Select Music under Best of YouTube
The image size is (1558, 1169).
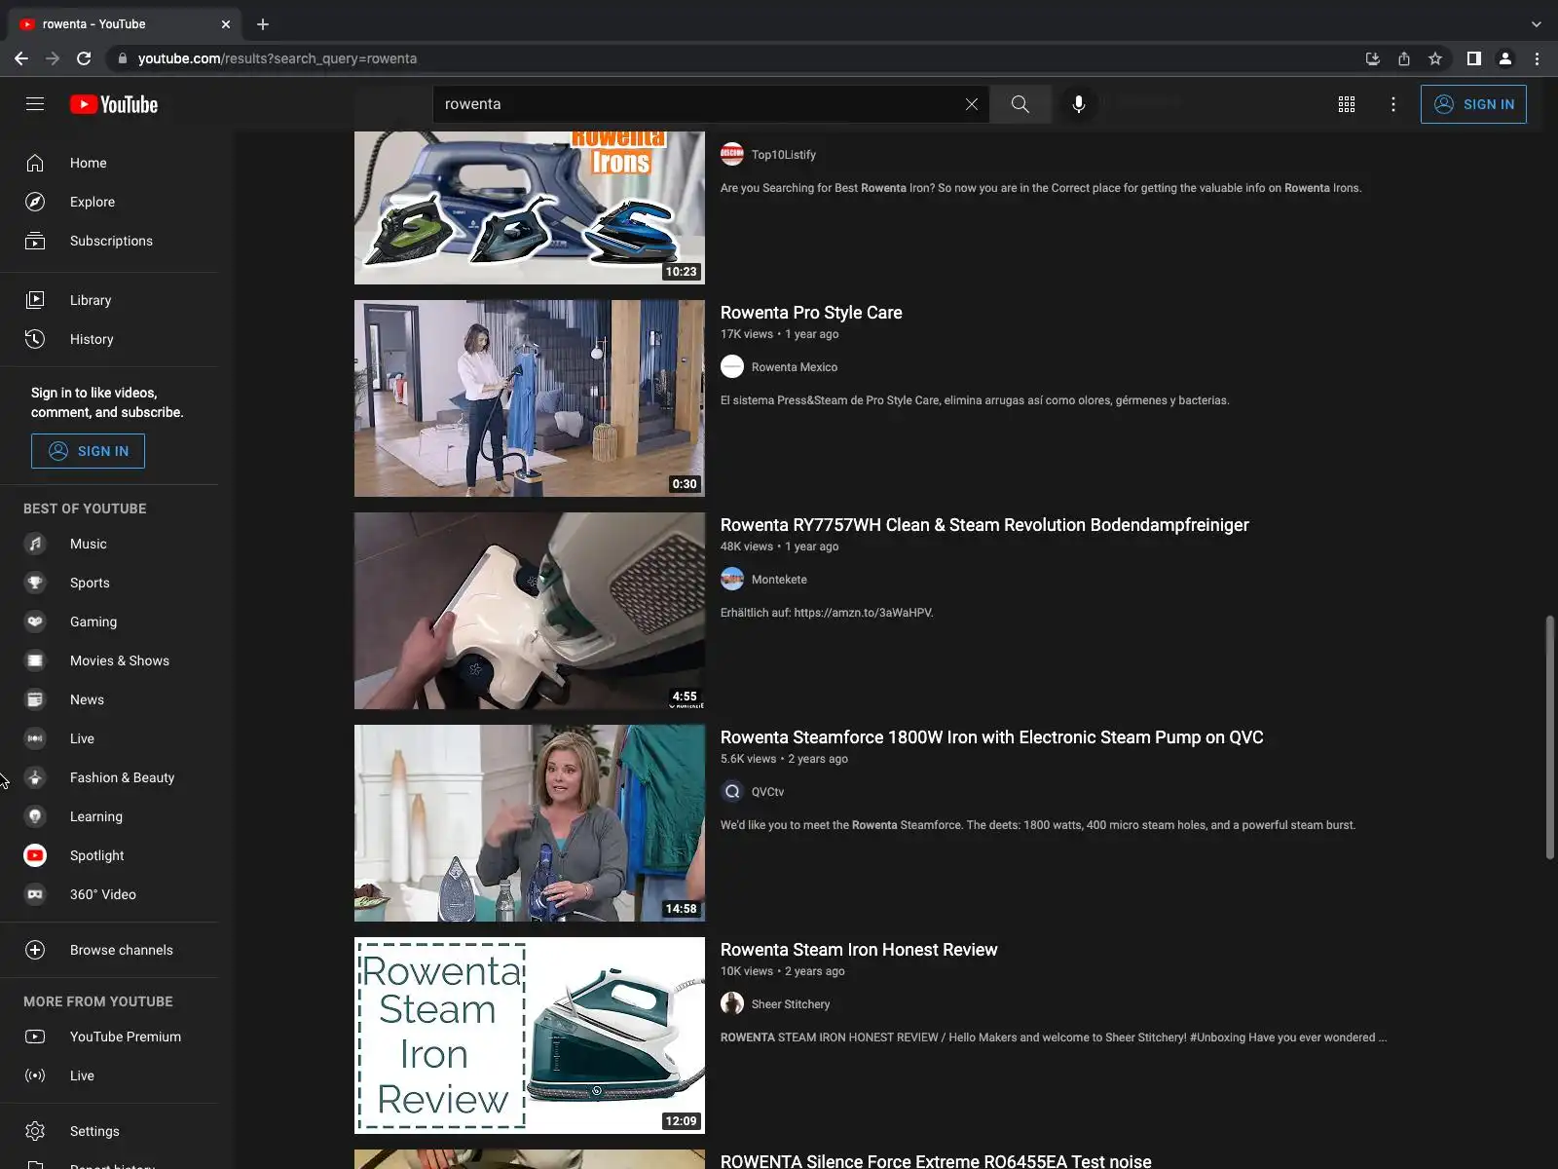(109, 544)
